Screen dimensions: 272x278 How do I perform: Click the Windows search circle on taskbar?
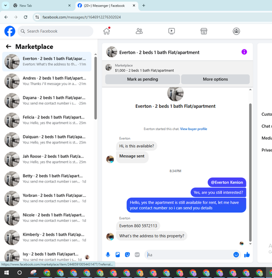(x=19, y=272)
